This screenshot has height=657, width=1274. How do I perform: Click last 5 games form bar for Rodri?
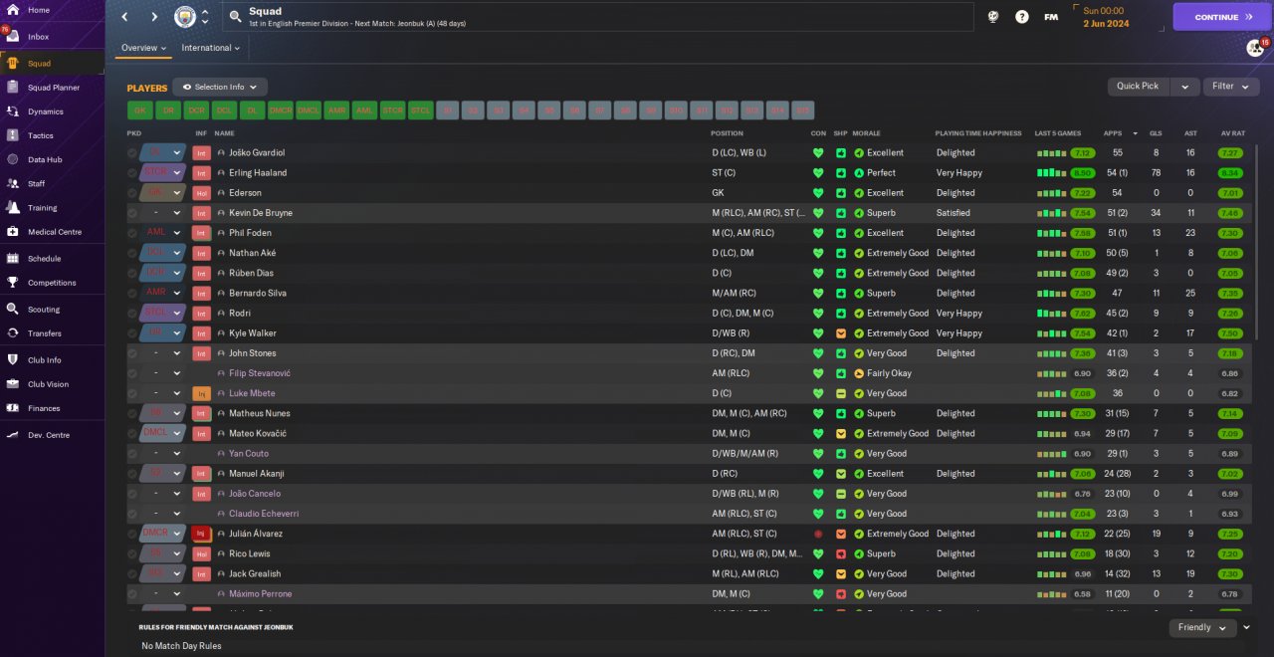pos(1050,314)
